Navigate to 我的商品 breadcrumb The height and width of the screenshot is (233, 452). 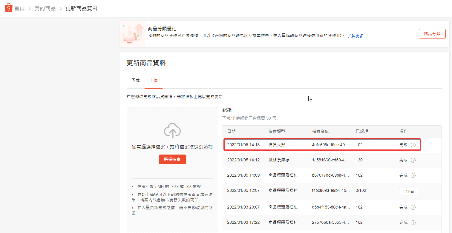45,8
